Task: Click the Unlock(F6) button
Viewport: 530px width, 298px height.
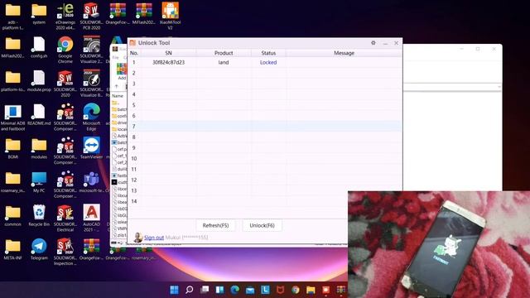Action: [x=262, y=225]
